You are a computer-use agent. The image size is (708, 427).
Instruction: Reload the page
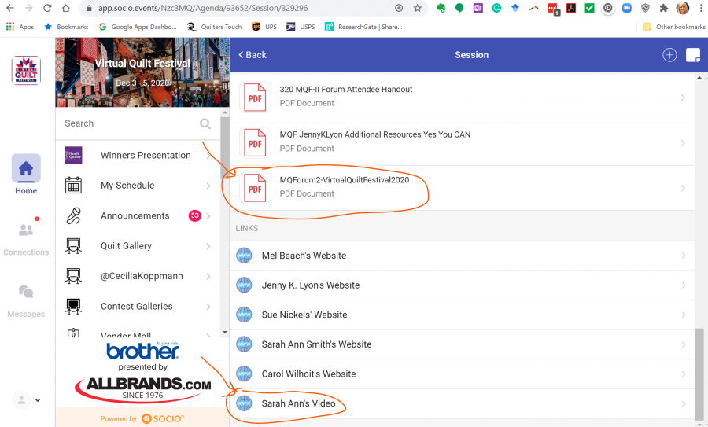click(47, 8)
